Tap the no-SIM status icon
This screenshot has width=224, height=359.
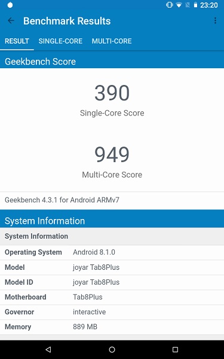click(188, 5)
